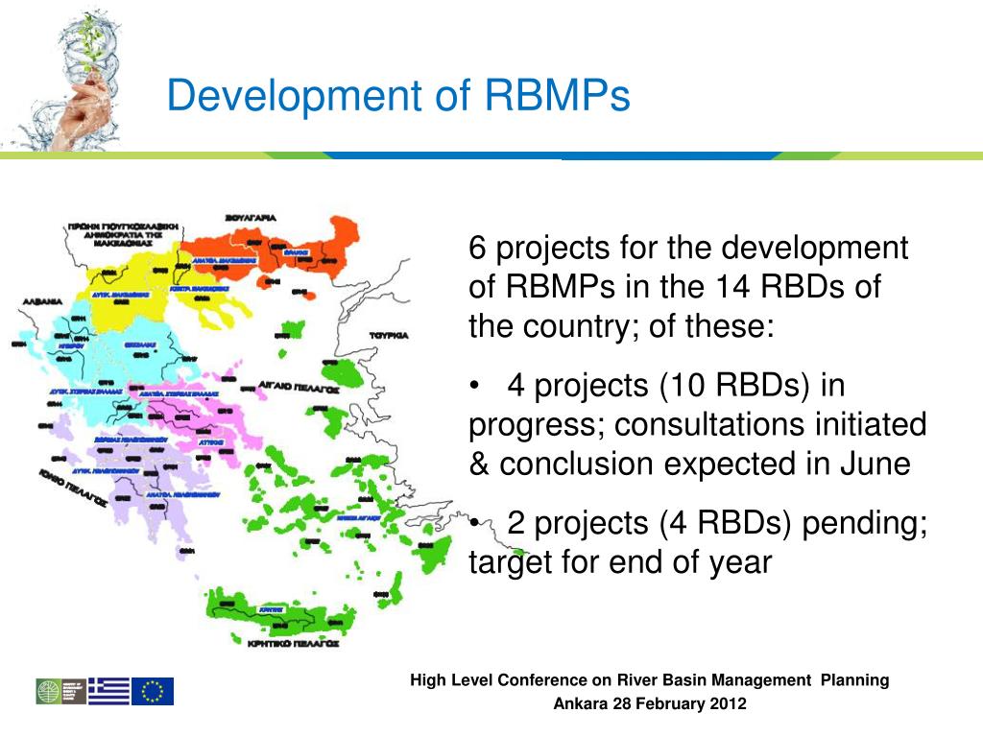The width and height of the screenshot is (983, 737).
Task: Select the slide title "Development of RBMPs"
Action: [398, 95]
